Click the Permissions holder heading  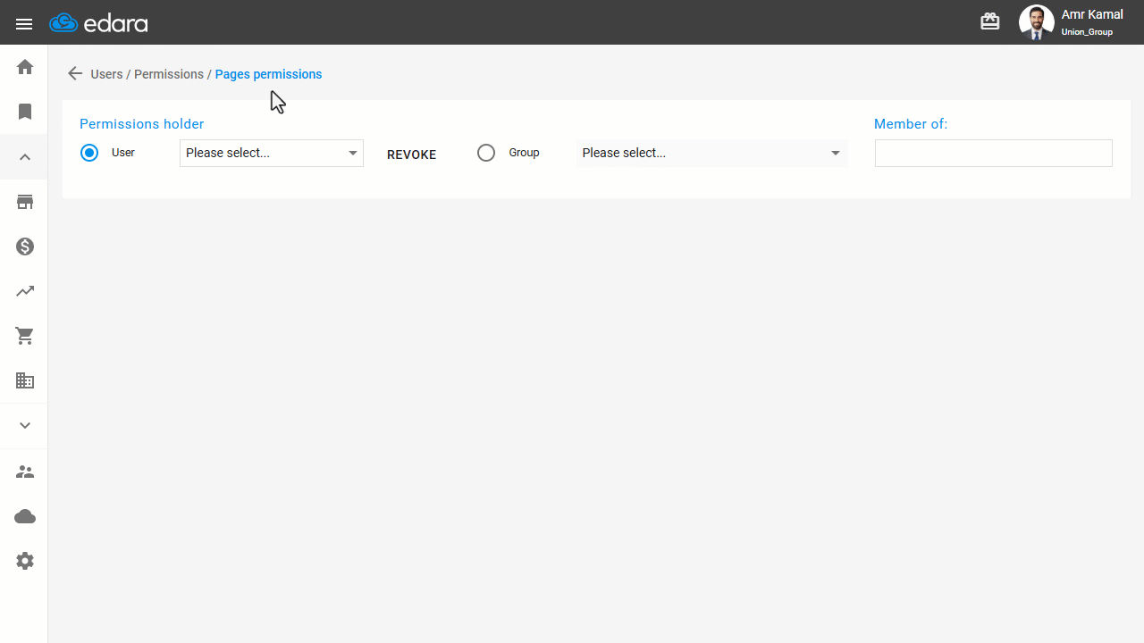point(142,124)
